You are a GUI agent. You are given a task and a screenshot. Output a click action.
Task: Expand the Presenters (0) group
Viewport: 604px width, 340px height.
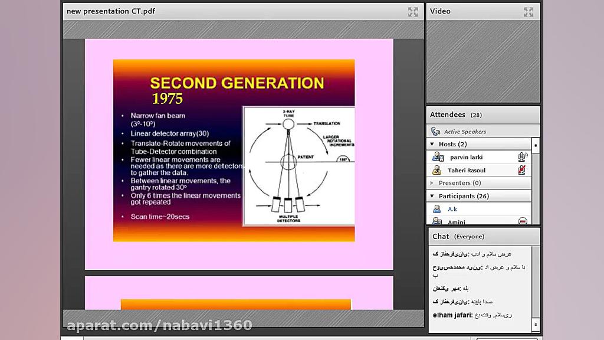pyautogui.click(x=432, y=183)
